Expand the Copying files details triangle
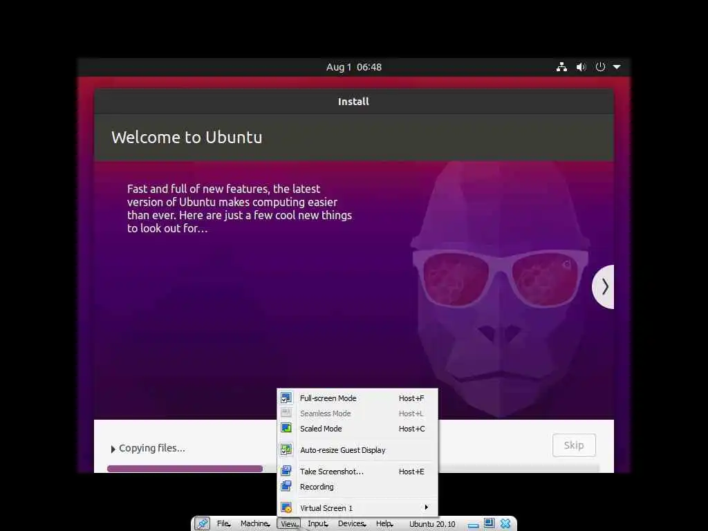Screen dimensions: 708x531 (x=113, y=449)
